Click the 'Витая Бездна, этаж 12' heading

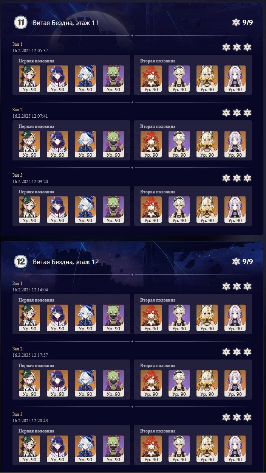click(66, 261)
